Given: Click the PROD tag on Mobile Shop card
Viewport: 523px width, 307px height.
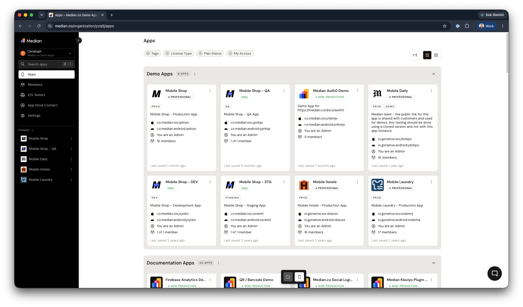Looking at the screenshot, I should click(x=156, y=106).
